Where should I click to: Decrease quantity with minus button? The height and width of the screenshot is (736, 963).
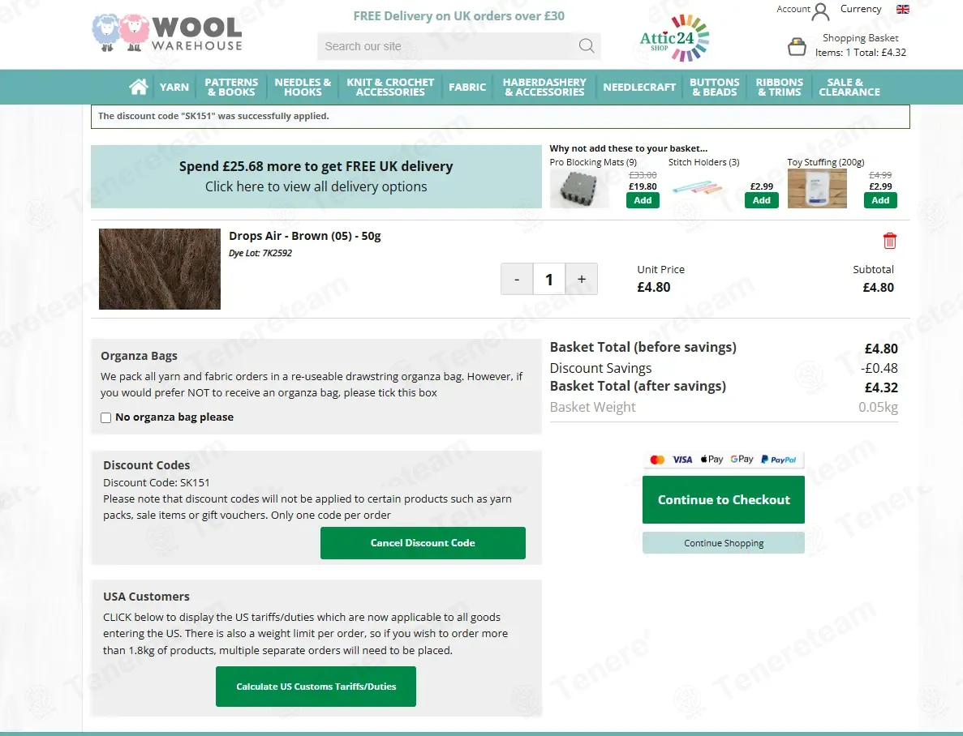[x=517, y=279]
